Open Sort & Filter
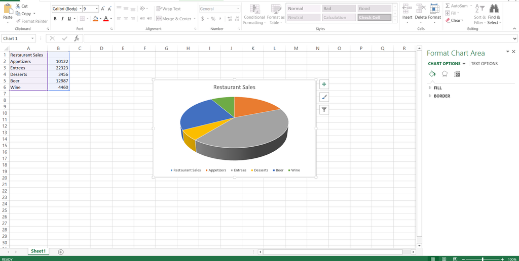Image resolution: width=519 pixels, height=261 pixels. (479, 15)
